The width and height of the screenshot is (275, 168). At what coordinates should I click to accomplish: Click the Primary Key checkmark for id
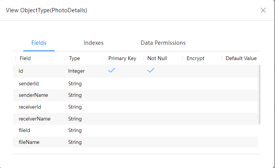click(x=112, y=70)
